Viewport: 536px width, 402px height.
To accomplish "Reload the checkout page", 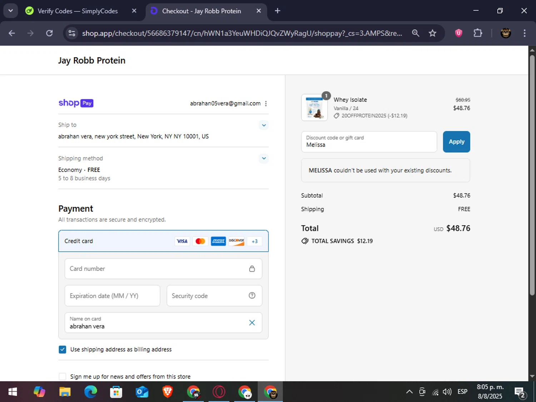I will click(49, 33).
